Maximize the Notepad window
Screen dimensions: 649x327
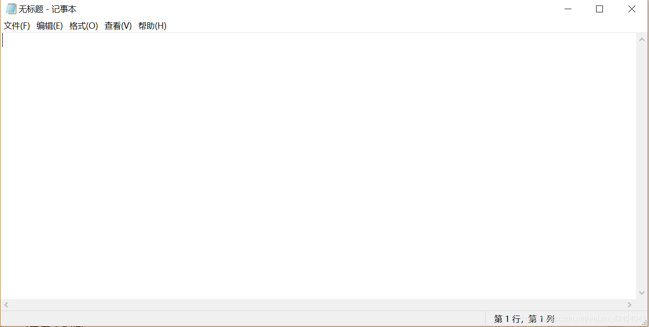point(600,9)
